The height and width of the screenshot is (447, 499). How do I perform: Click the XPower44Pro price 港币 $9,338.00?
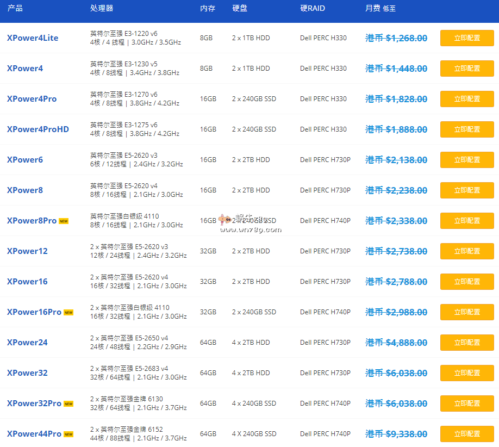pos(396,434)
